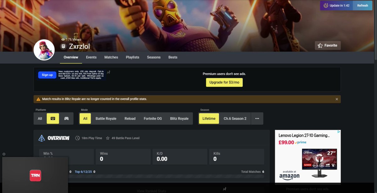Viewport: 377px width, 193px height.
Task: Dismiss the Blitz Royale warning banner
Action: click(x=337, y=99)
